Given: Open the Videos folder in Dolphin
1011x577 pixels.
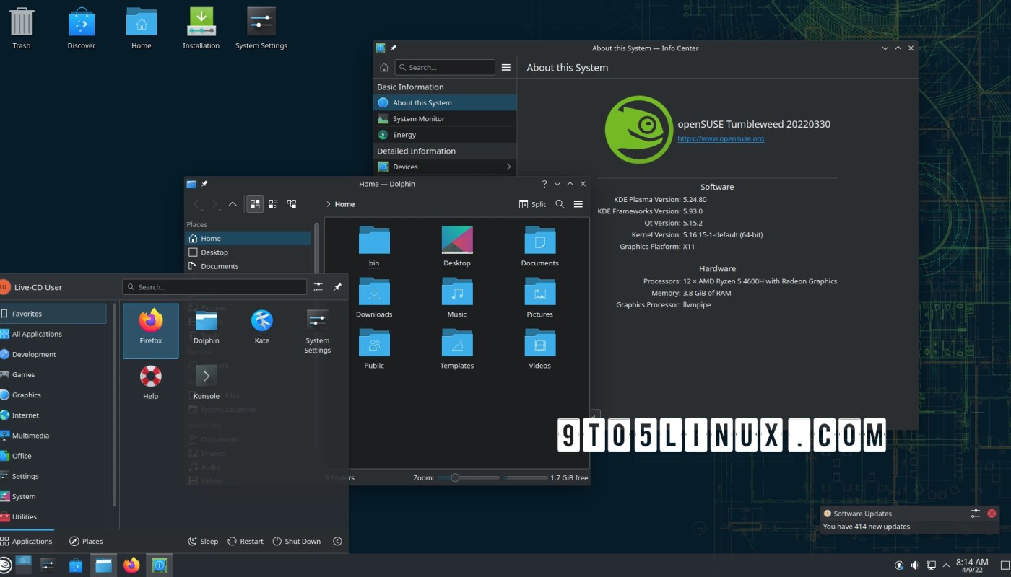Looking at the screenshot, I should (540, 349).
